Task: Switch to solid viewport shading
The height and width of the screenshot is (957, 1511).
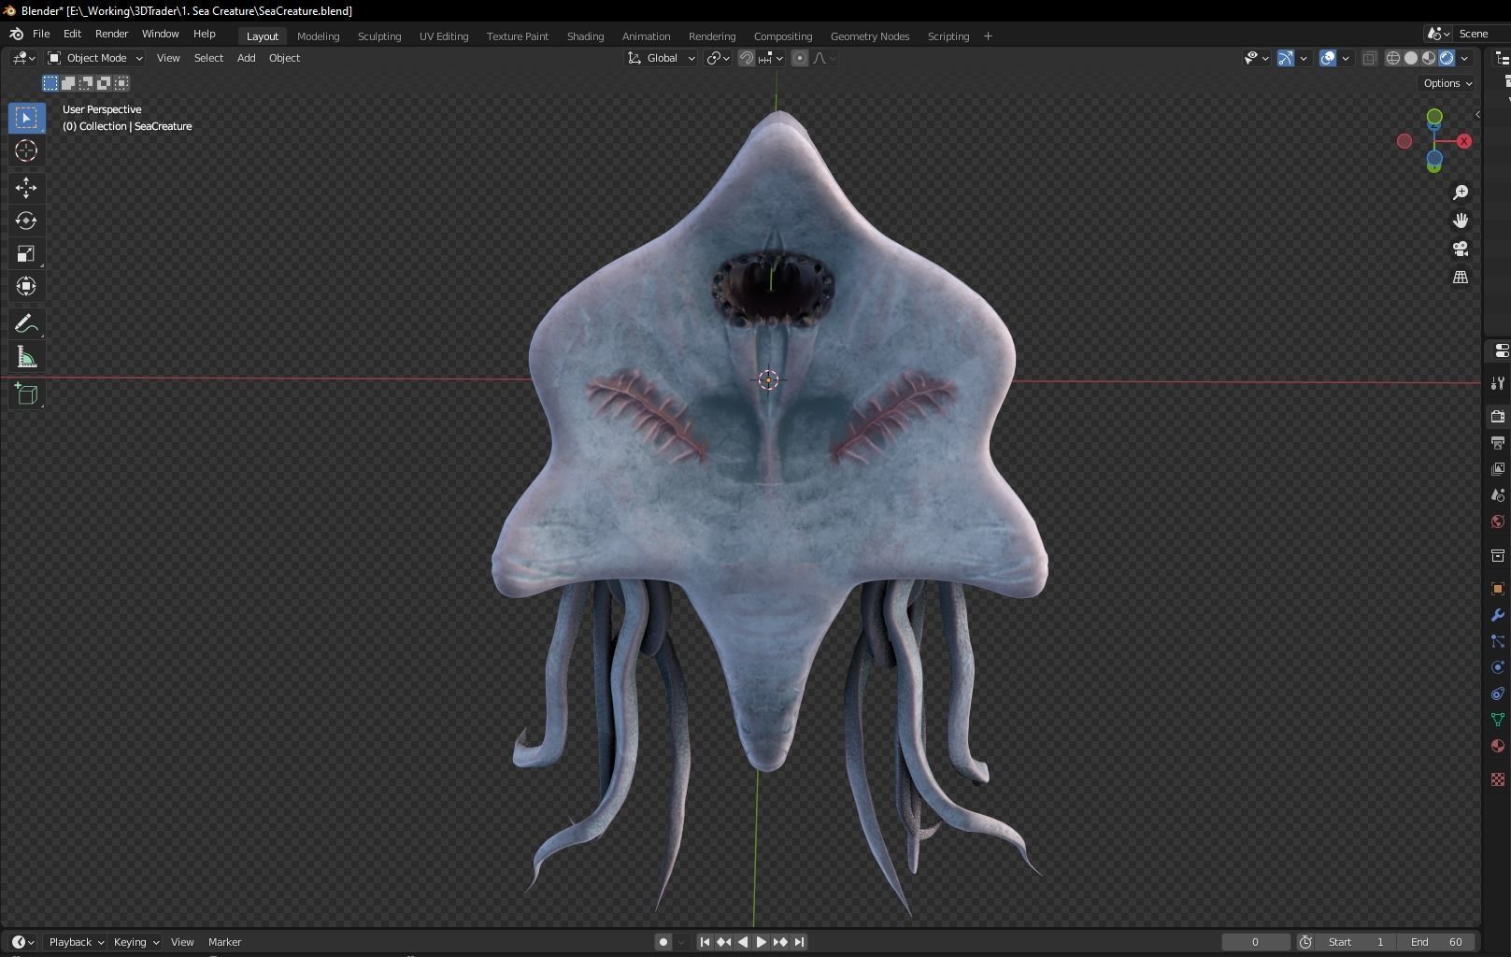Action: [1411, 58]
